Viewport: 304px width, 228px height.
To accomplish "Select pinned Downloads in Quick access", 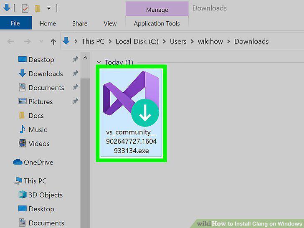I will (x=41, y=73).
